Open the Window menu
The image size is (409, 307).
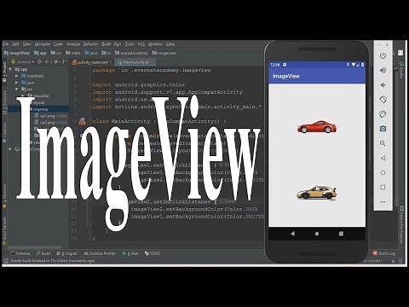pos(155,44)
